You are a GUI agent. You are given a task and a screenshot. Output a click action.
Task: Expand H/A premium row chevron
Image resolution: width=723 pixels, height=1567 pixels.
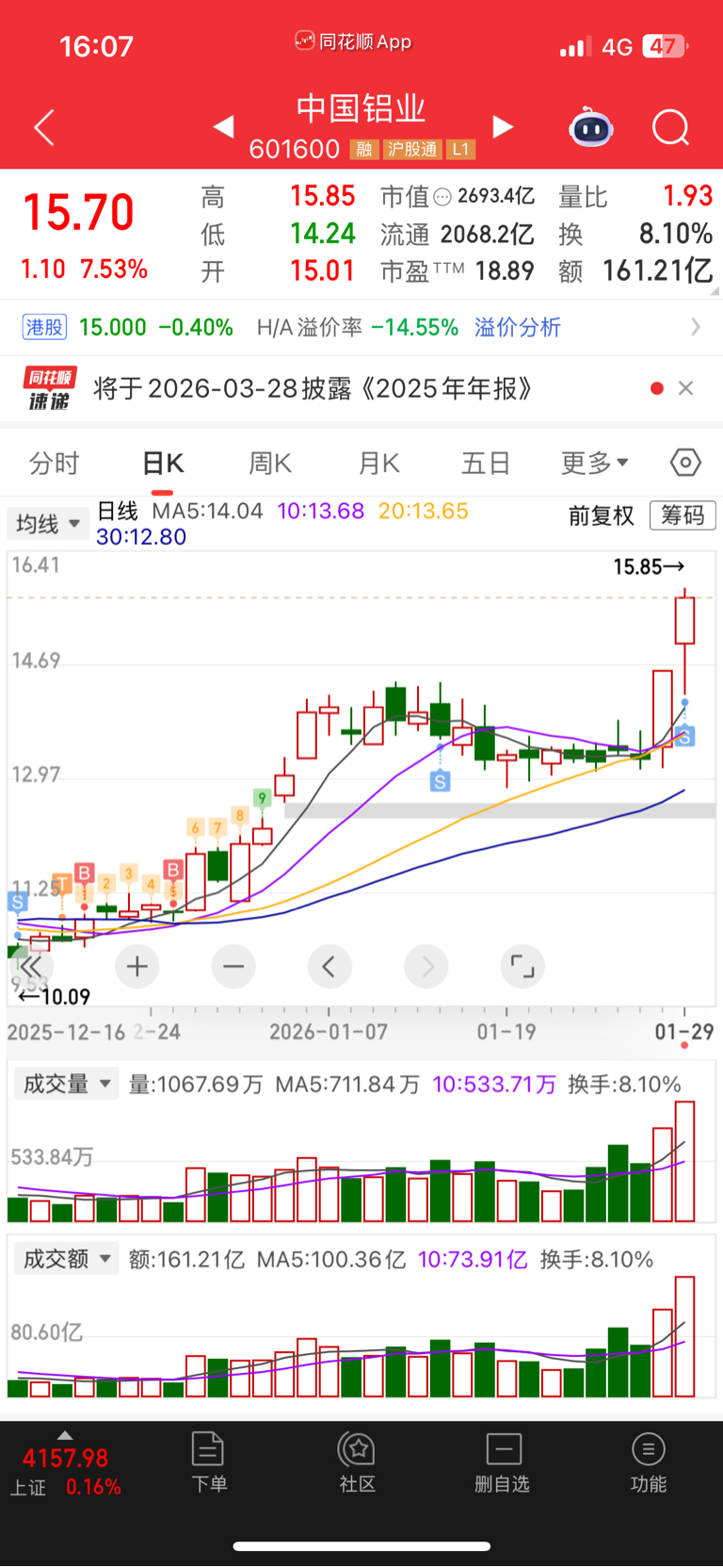pos(696,327)
